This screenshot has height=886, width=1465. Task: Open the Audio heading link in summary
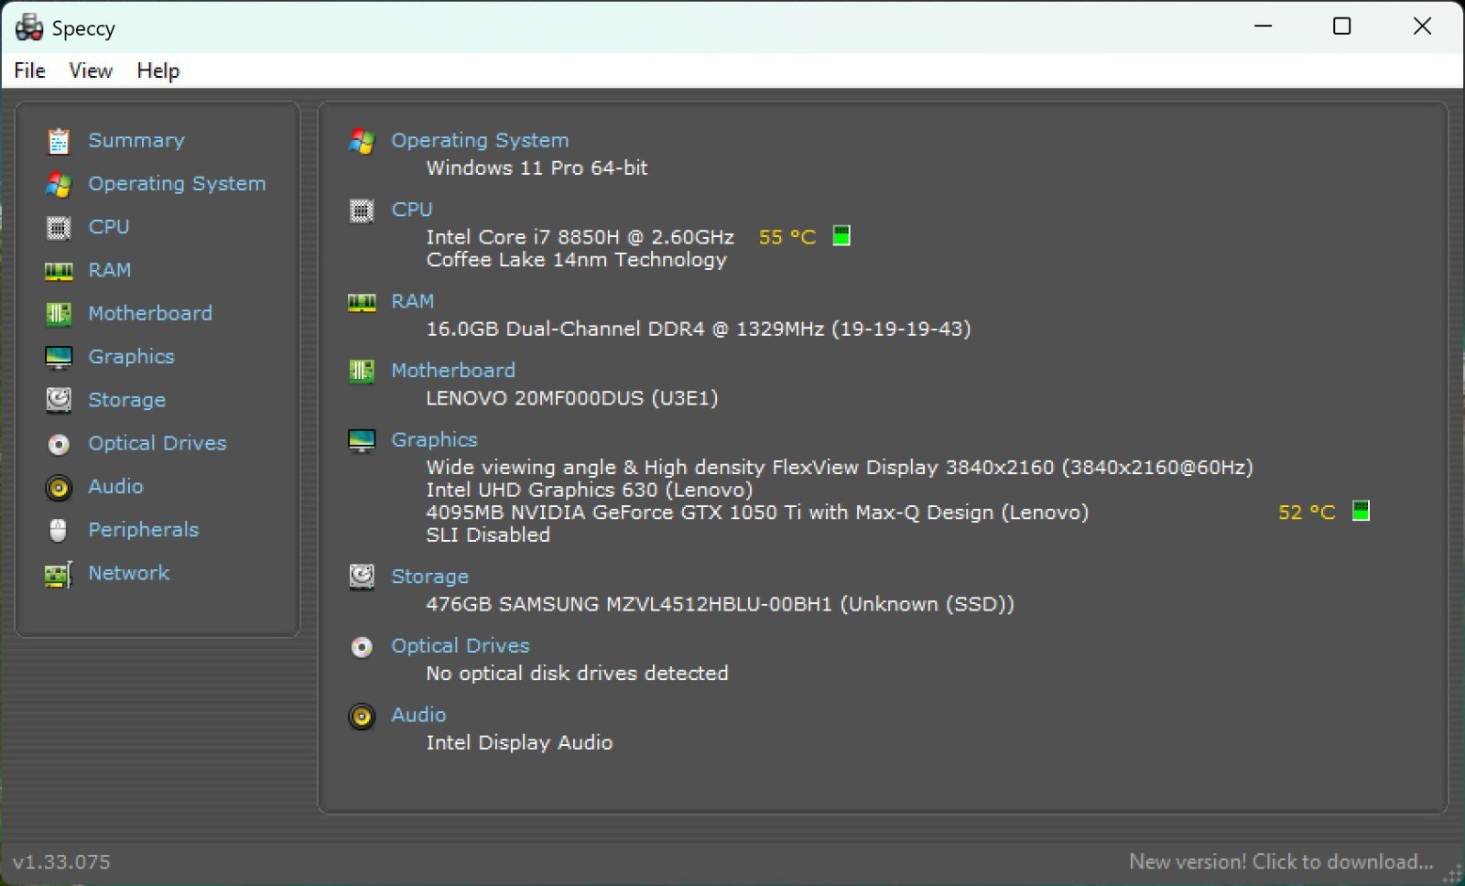pyautogui.click(x=418, y=715)
